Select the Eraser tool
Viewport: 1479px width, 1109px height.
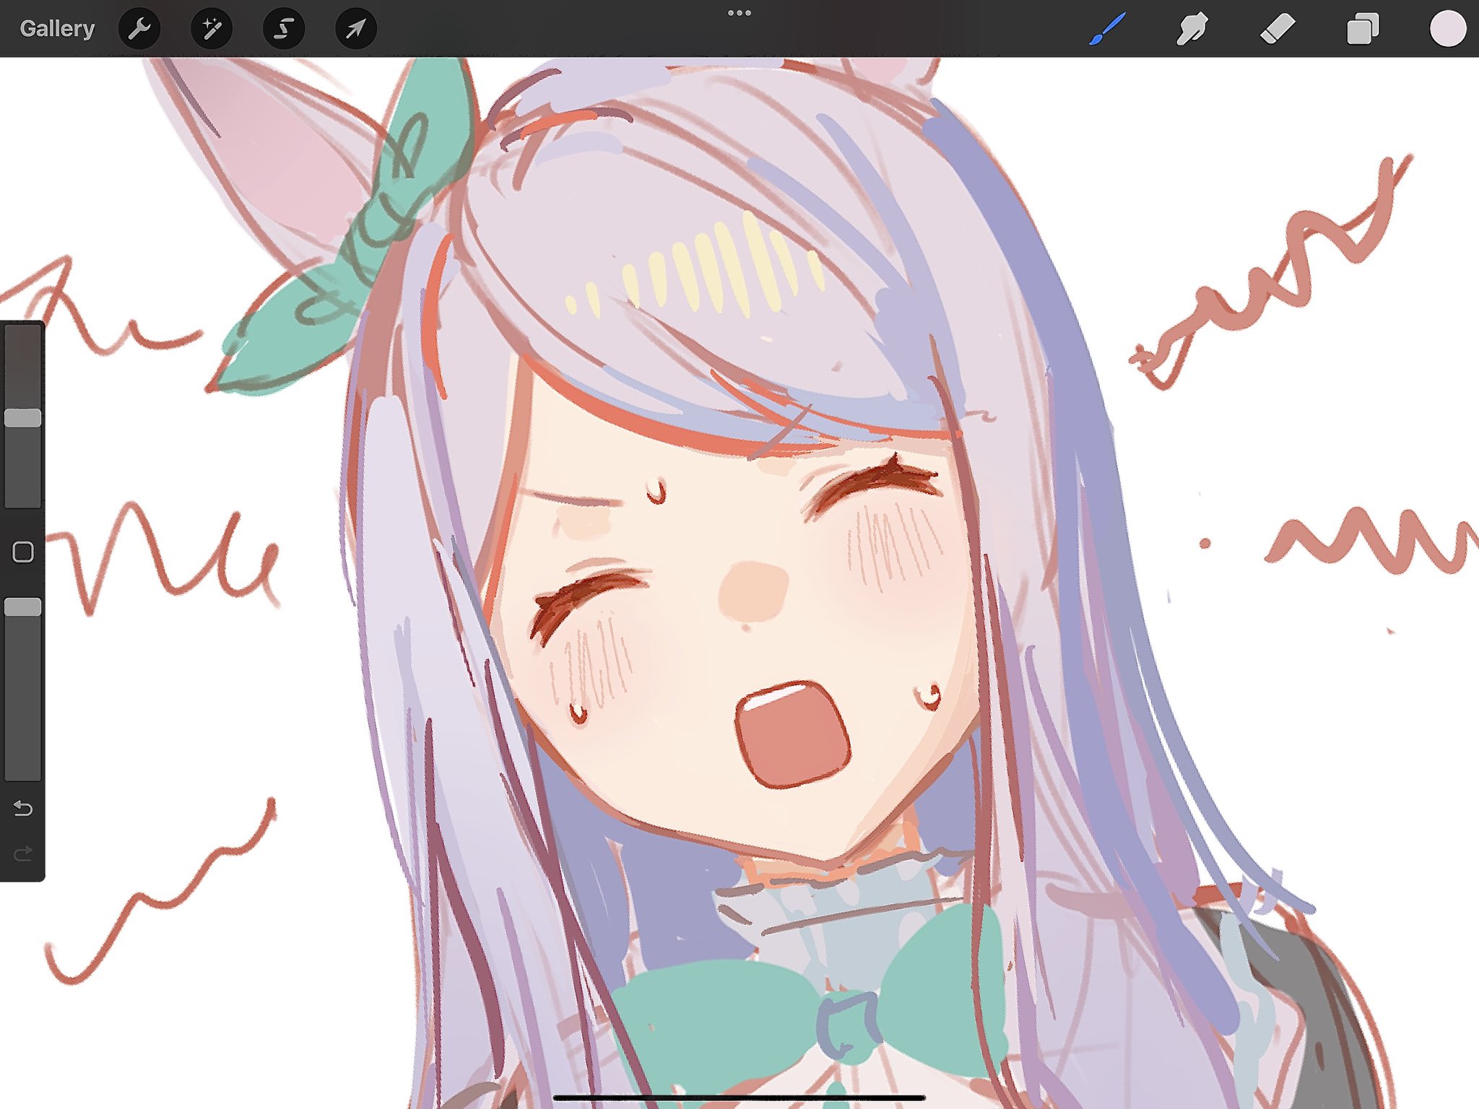click(1277, 29)
